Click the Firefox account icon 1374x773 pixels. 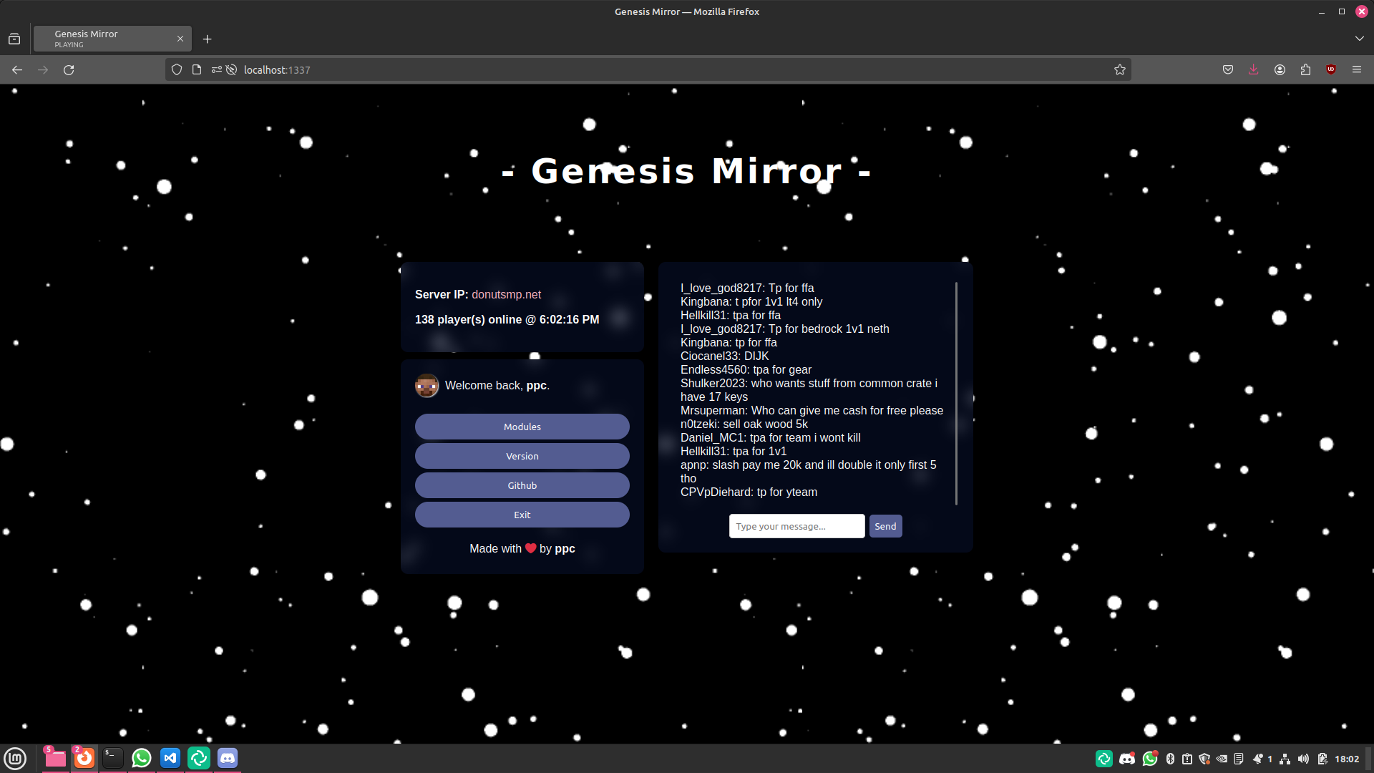pyautogui.click(x=1280, y=69)
